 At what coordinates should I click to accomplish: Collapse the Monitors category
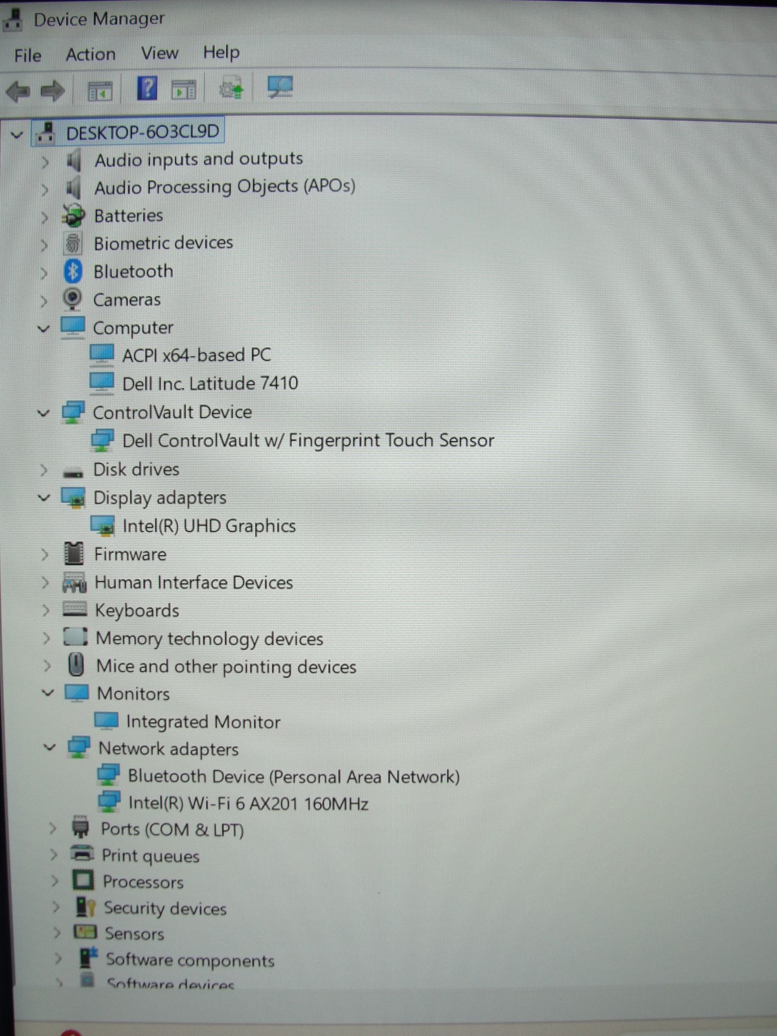click(48, 693)
